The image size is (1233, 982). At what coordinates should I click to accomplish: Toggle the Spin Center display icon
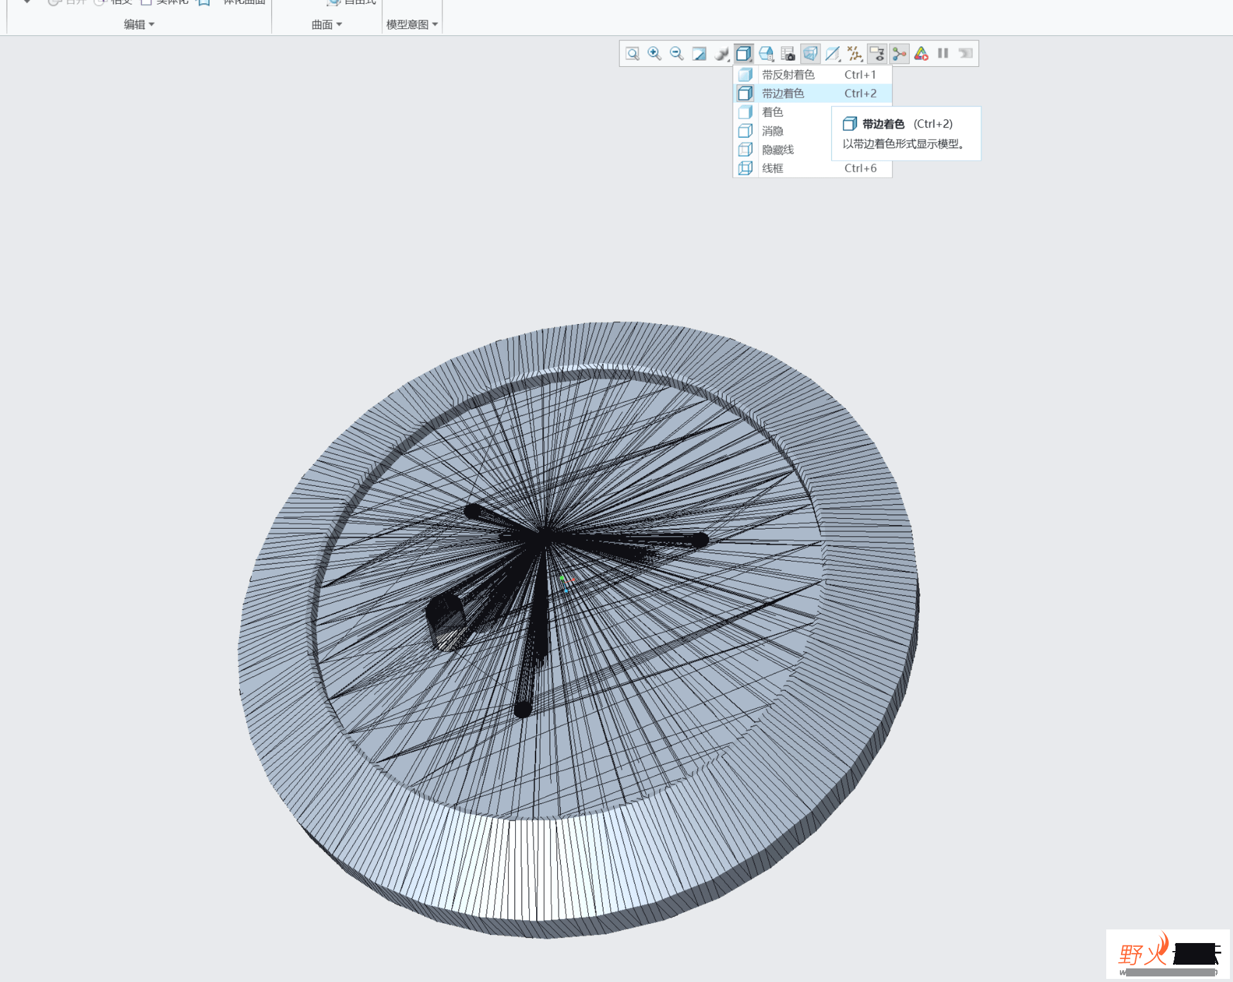click(x=899, y=54)
